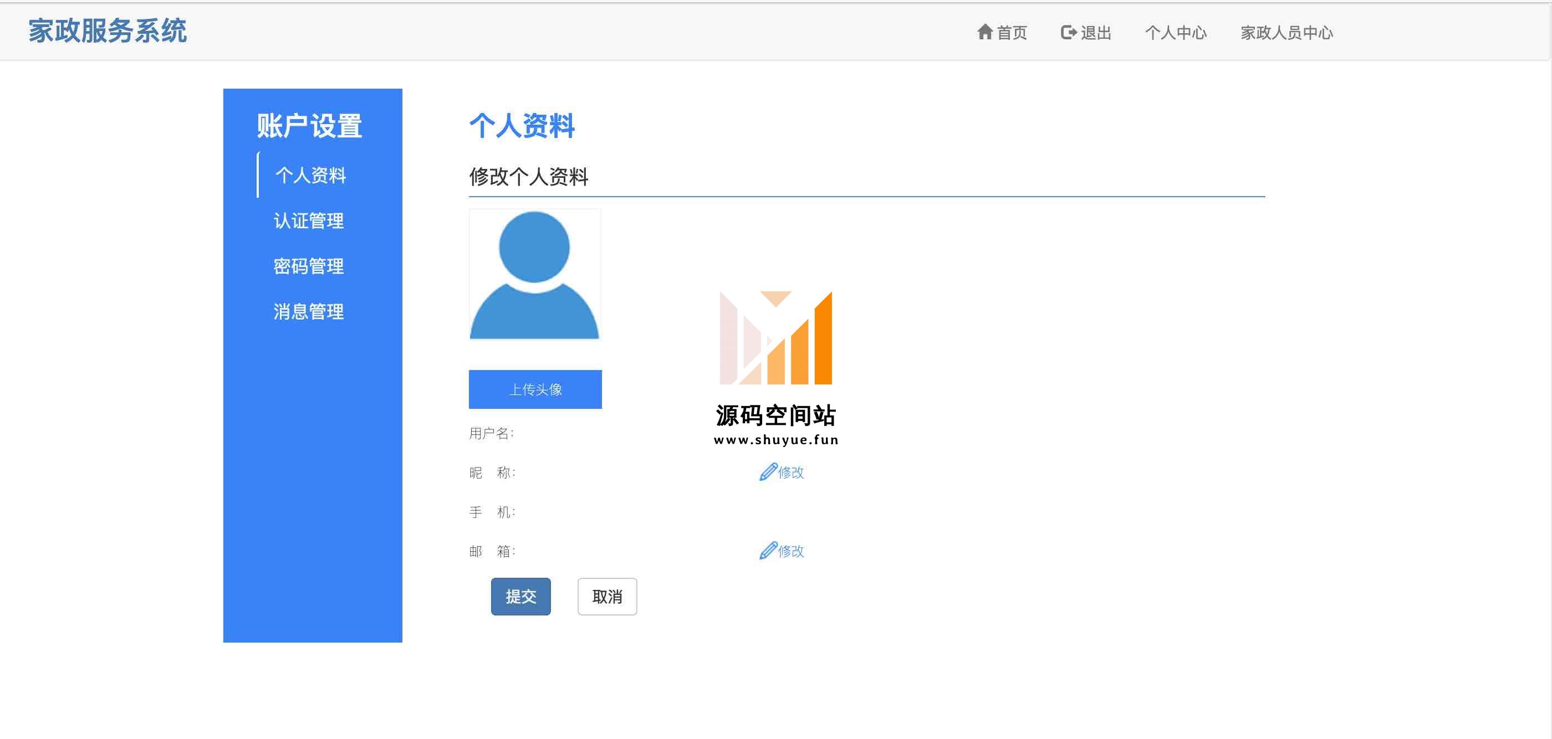Open the 首页 navigation link

click(x=1002, y=32)
